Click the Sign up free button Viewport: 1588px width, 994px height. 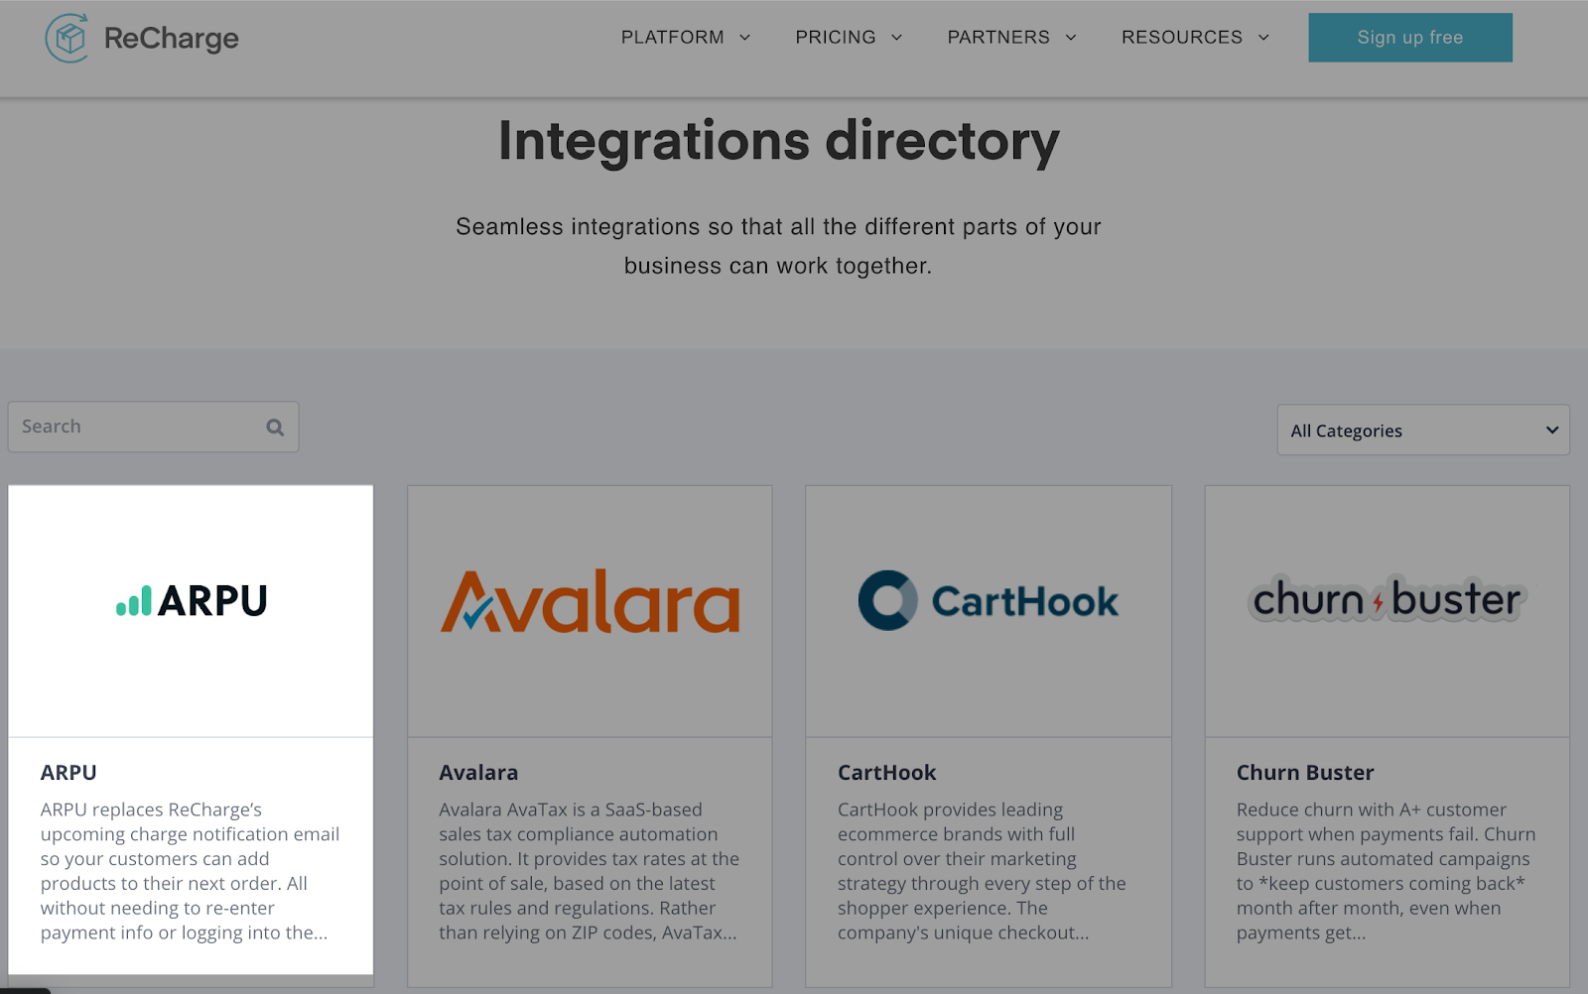tap(1410, 38)
